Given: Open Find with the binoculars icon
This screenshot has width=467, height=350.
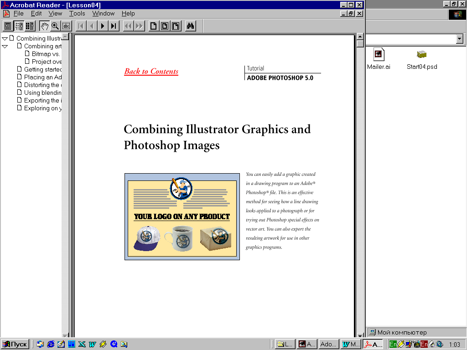Looking at the screenshot, I should (x=190, y=26).
